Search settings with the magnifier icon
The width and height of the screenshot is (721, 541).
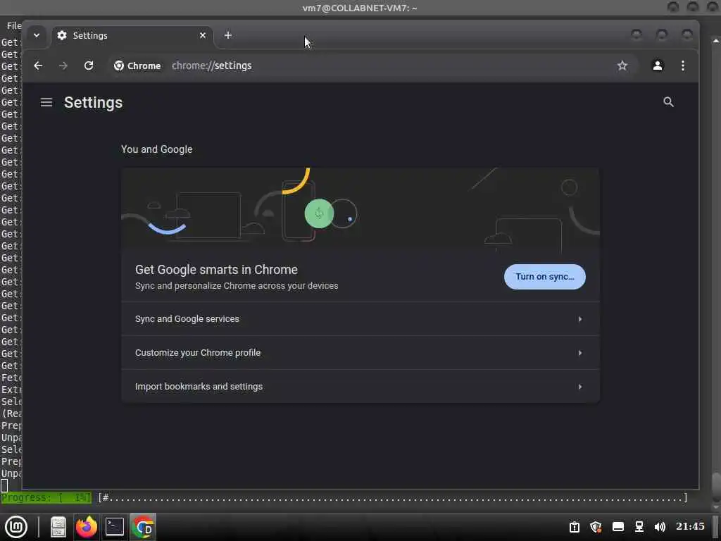(669, 102)
